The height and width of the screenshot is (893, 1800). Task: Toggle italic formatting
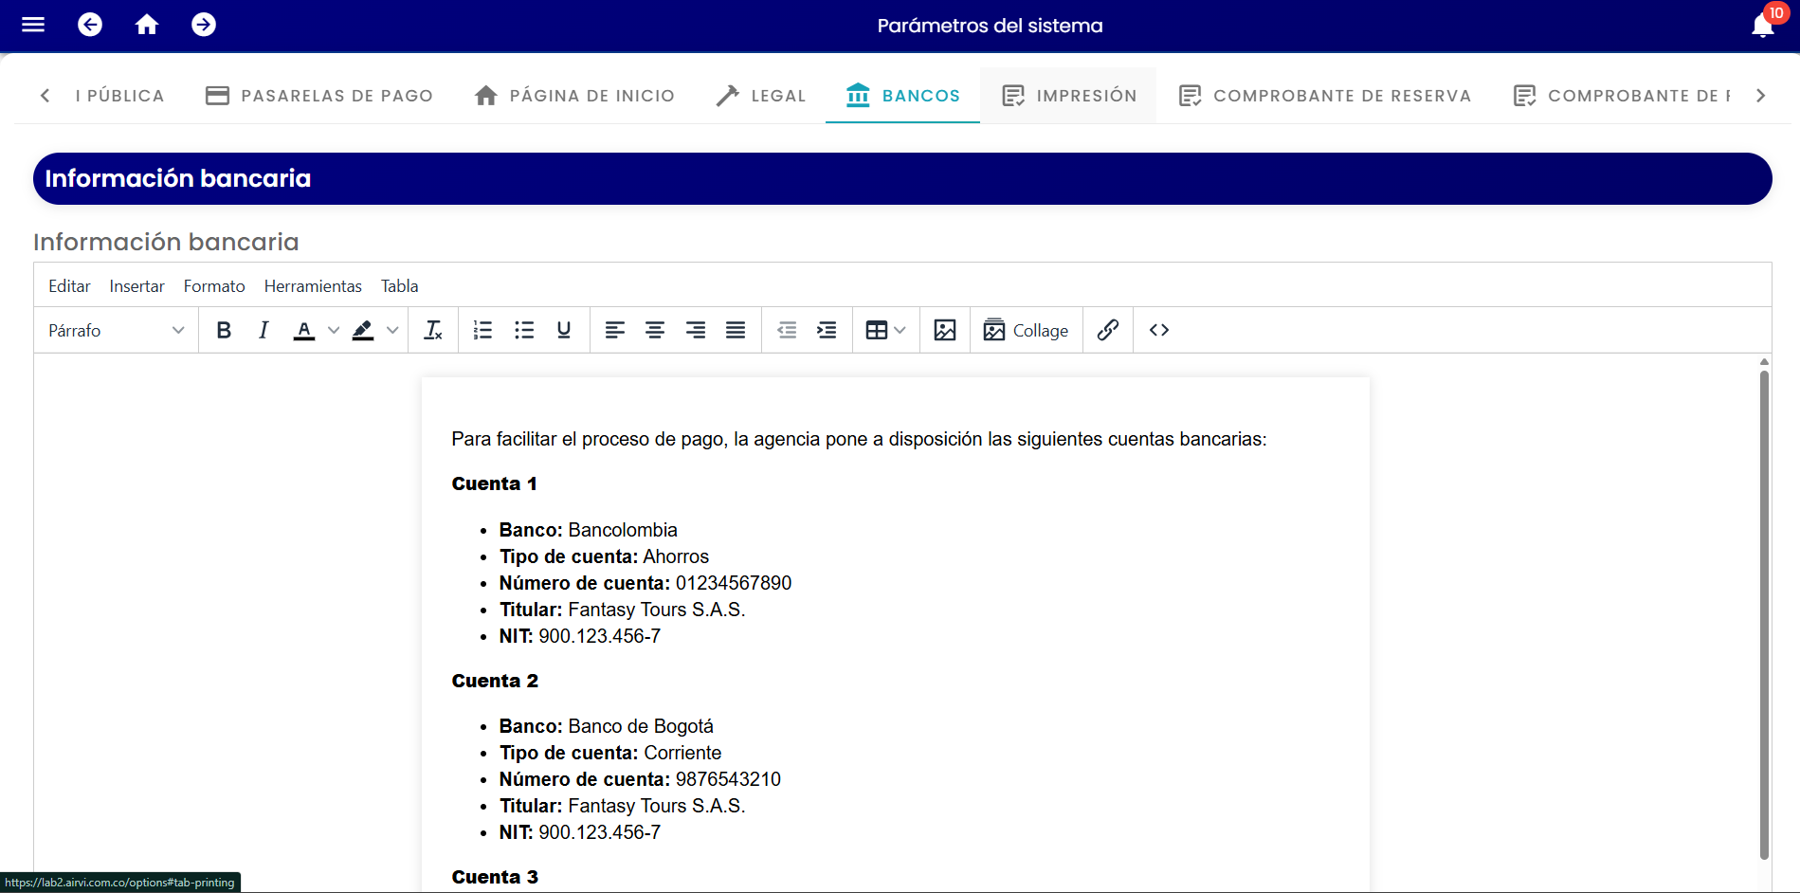264,330
